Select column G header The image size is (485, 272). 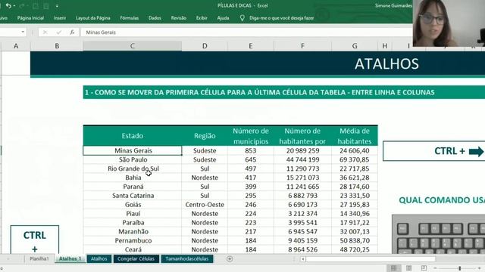pos(355,46)
